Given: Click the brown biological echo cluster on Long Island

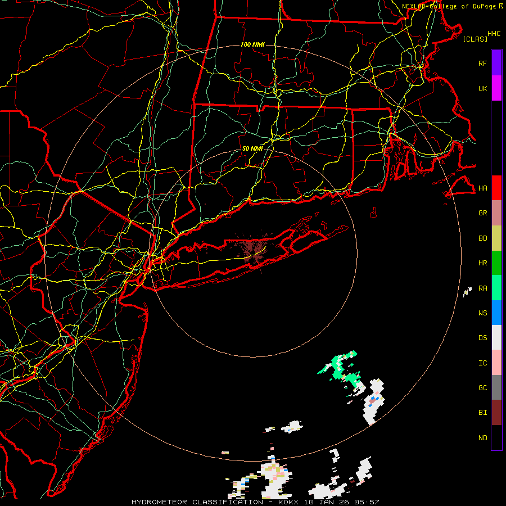Looking at the screenshot, I should [252, 250].
